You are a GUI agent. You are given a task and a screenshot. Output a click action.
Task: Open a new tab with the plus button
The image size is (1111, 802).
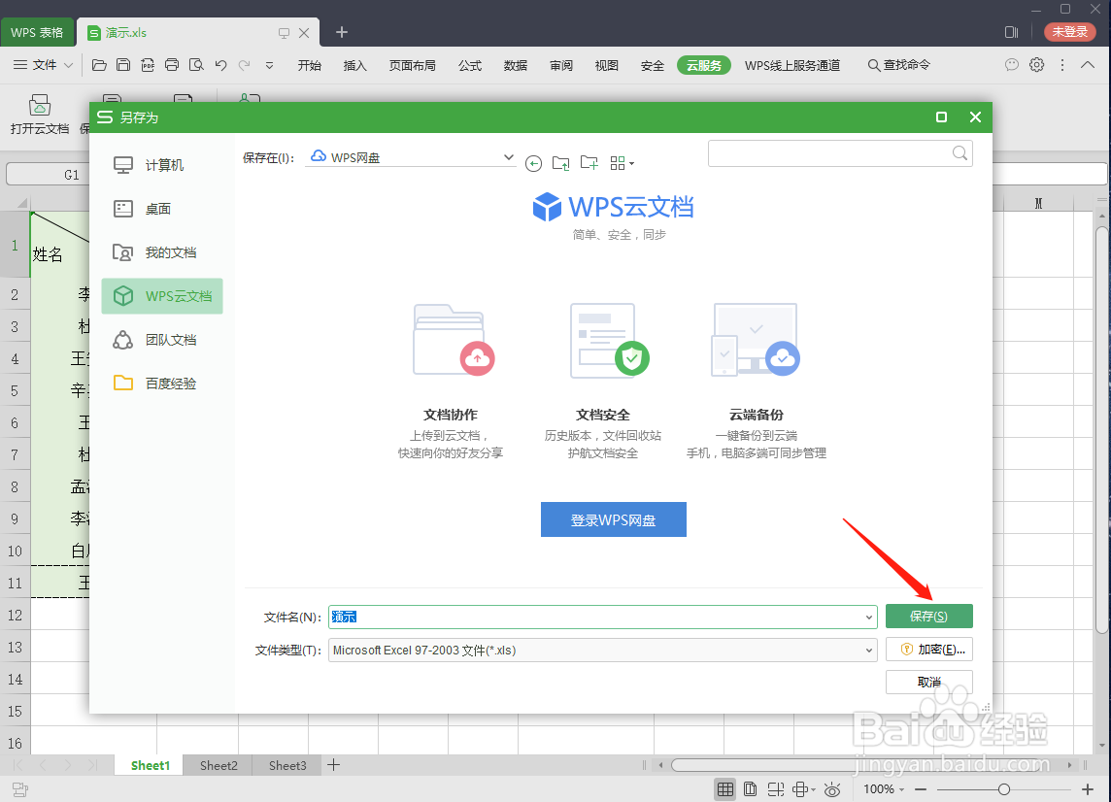click(x=342, y=32)
